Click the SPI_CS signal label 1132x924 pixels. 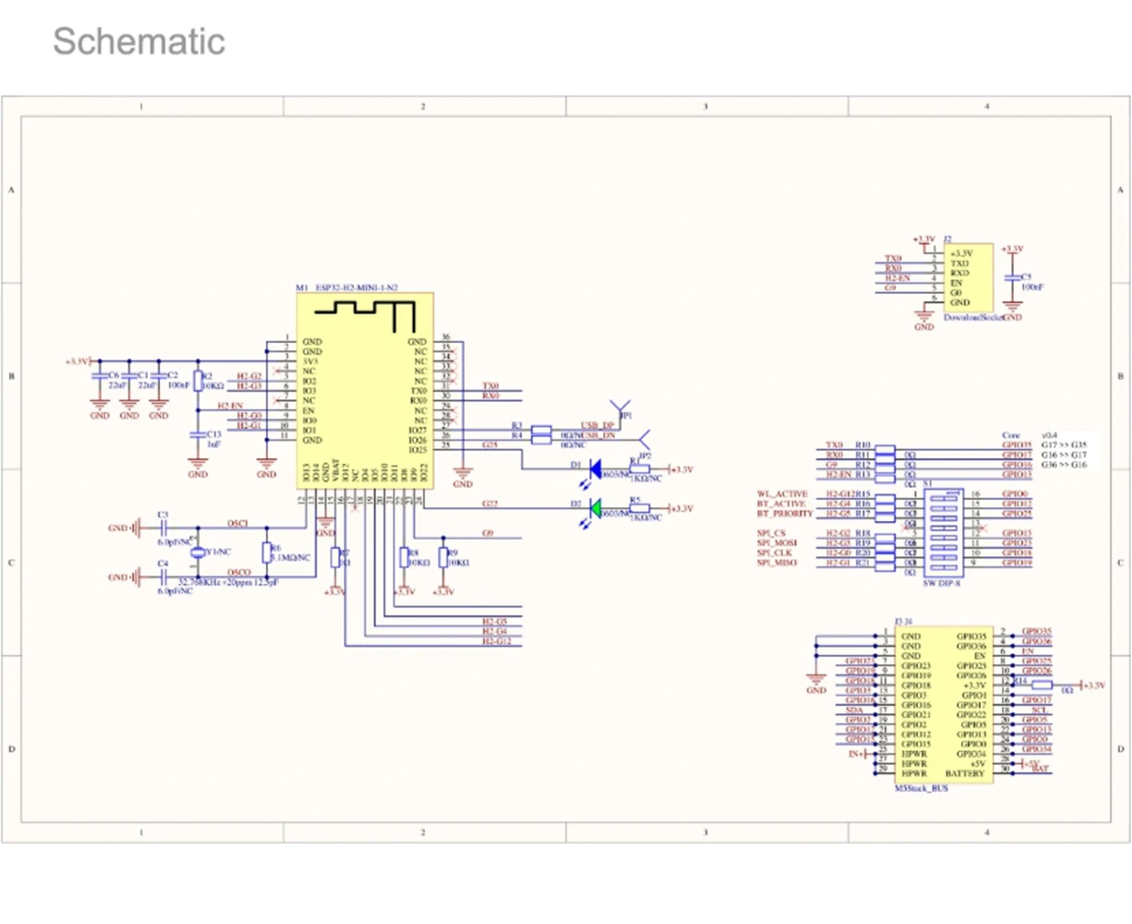(x=771, y=533)
